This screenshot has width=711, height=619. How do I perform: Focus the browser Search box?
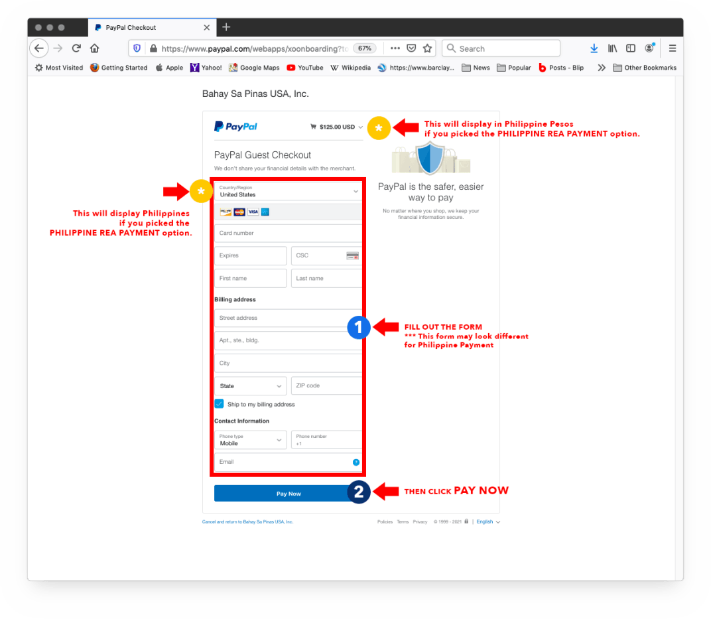tap(501, 48)
